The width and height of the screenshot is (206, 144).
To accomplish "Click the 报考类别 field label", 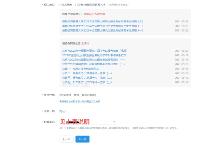I will tap(50, 122).
